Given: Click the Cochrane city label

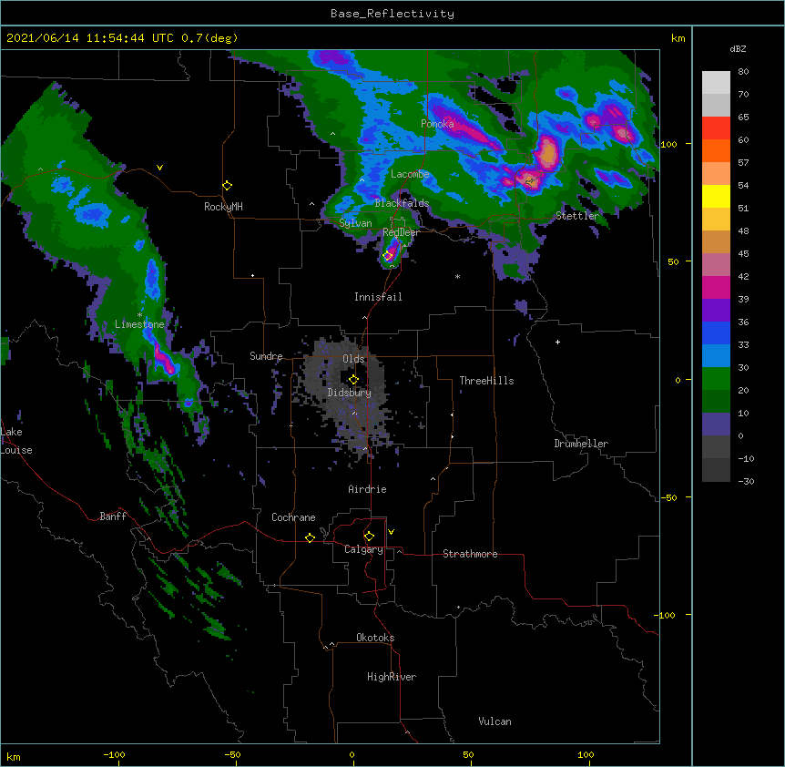Looking at the screenshot, I should pos(293,517).
